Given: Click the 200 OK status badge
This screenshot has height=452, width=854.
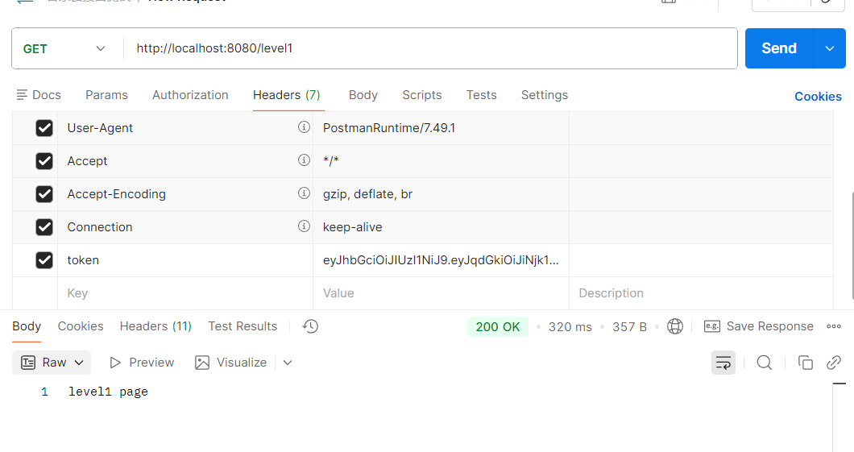Looking at the screenshot, I should [498, 327].
